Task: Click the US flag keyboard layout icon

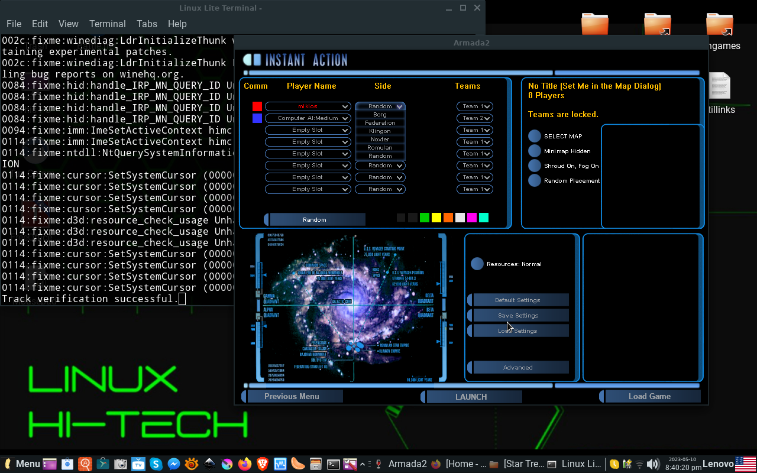Action: (x=746, y=464)
